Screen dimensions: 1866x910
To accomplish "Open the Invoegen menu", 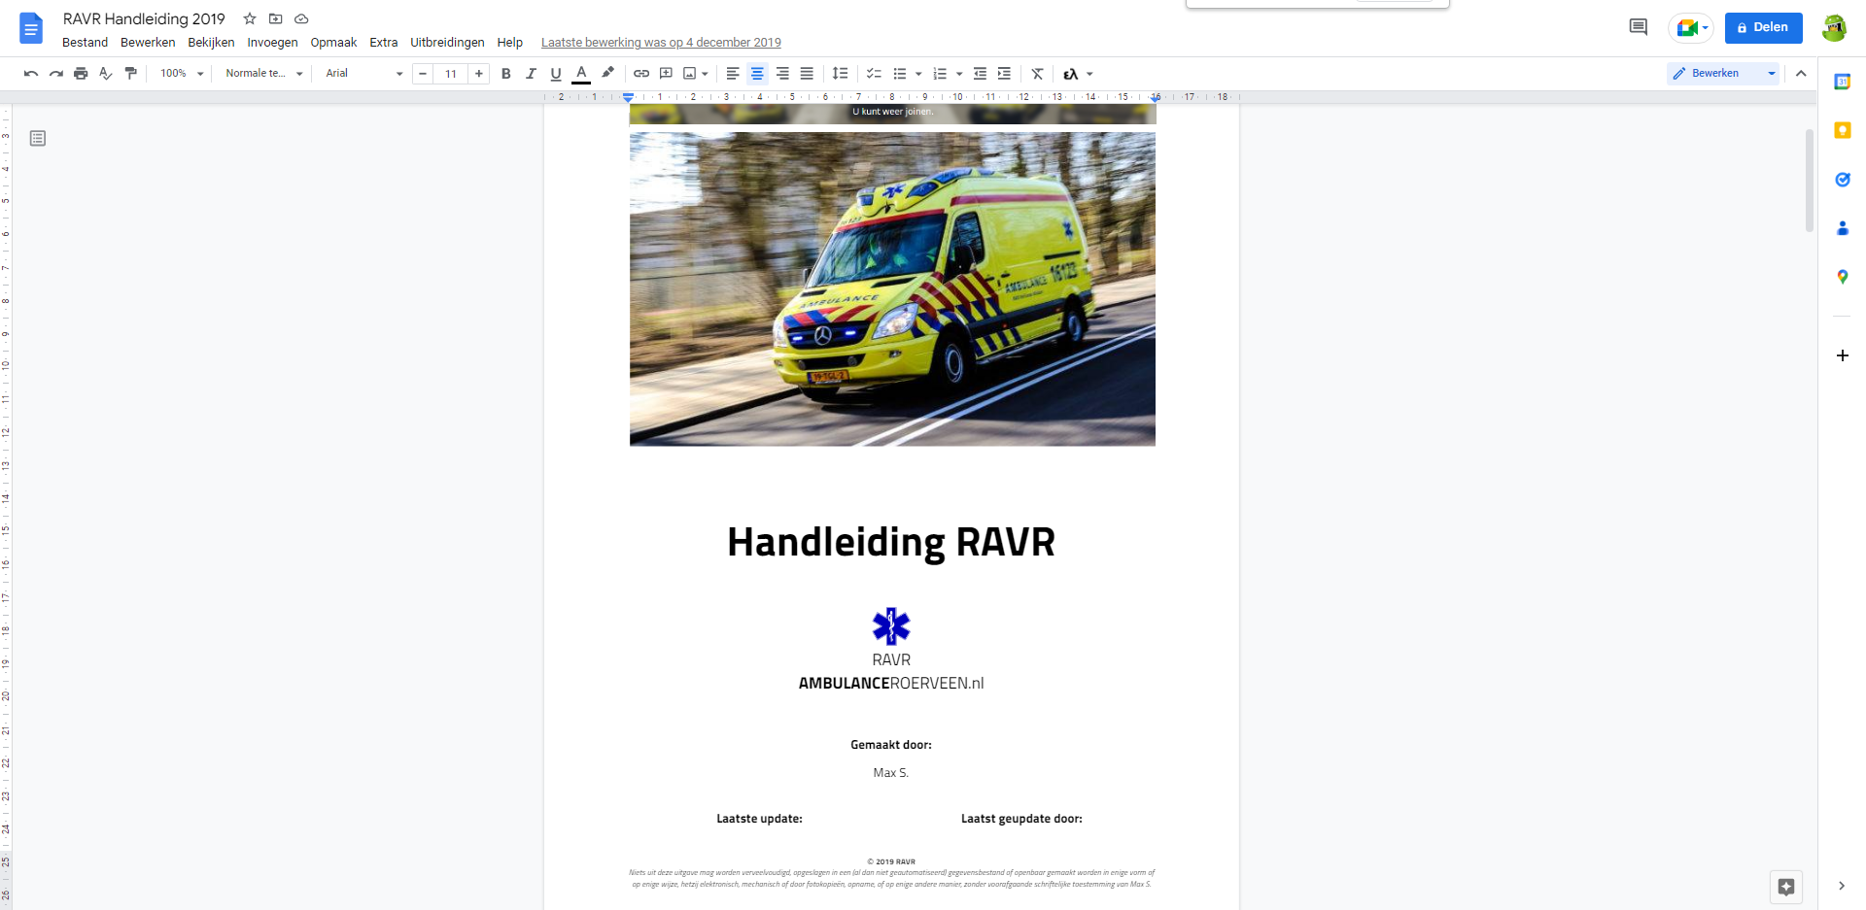I will [272, 43].
